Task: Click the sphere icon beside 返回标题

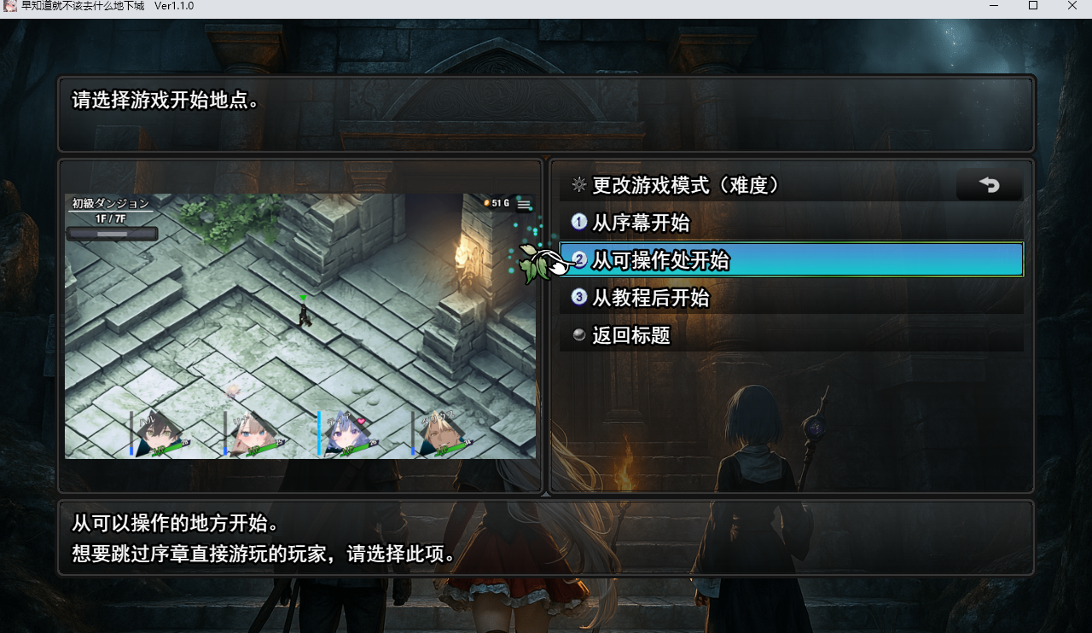Action: [579, 334]
